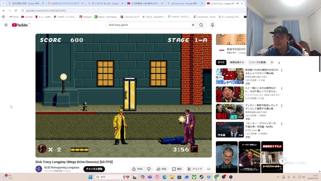Image resolution: width=321 pixels, height=181 pixels.
Task: Click the URL address bar
Action: tap(133, 11)
